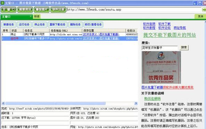Maximize the window
Image resolution: width=206 pixels, height=129 pixels.
point(200,3)
